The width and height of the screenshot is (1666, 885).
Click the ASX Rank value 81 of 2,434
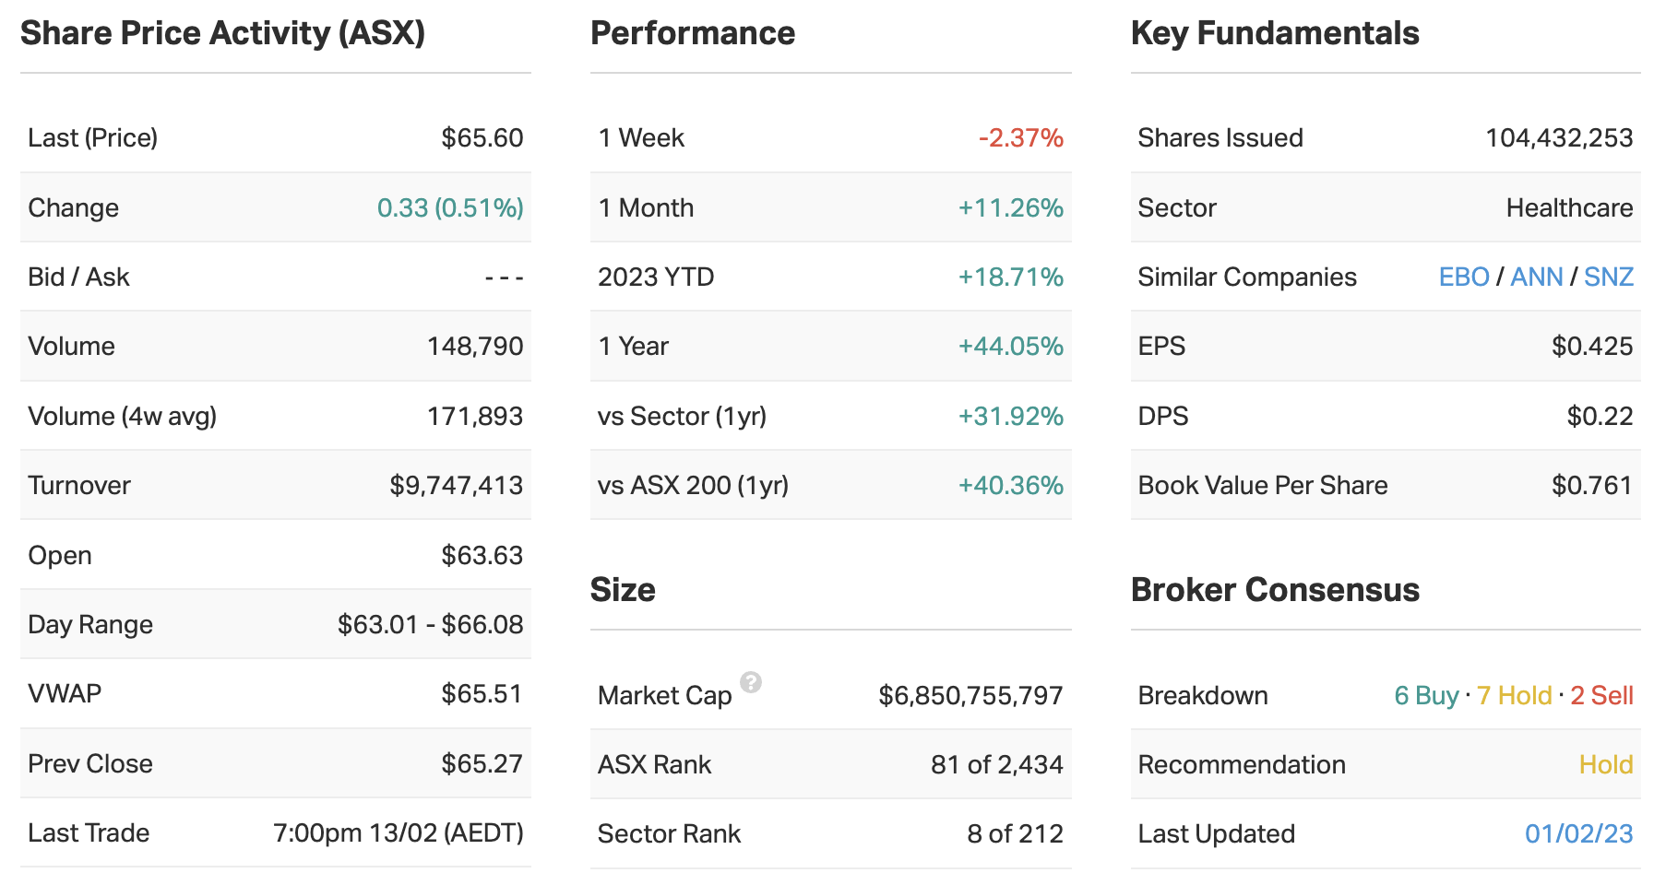(x=996, y=764)
